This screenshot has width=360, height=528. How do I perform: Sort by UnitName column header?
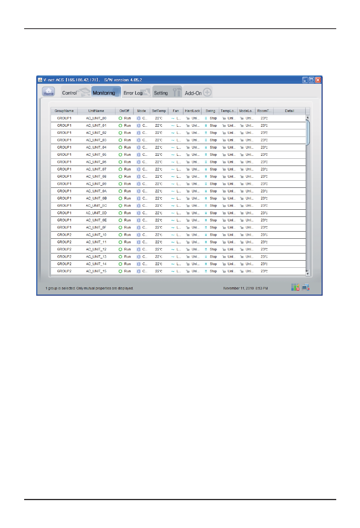point(96,111)
